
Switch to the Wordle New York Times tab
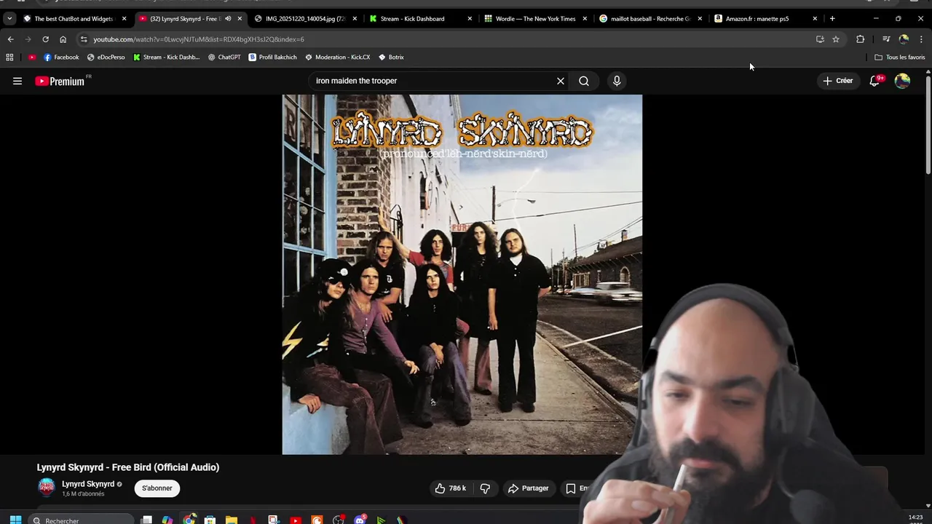(536, 19)
